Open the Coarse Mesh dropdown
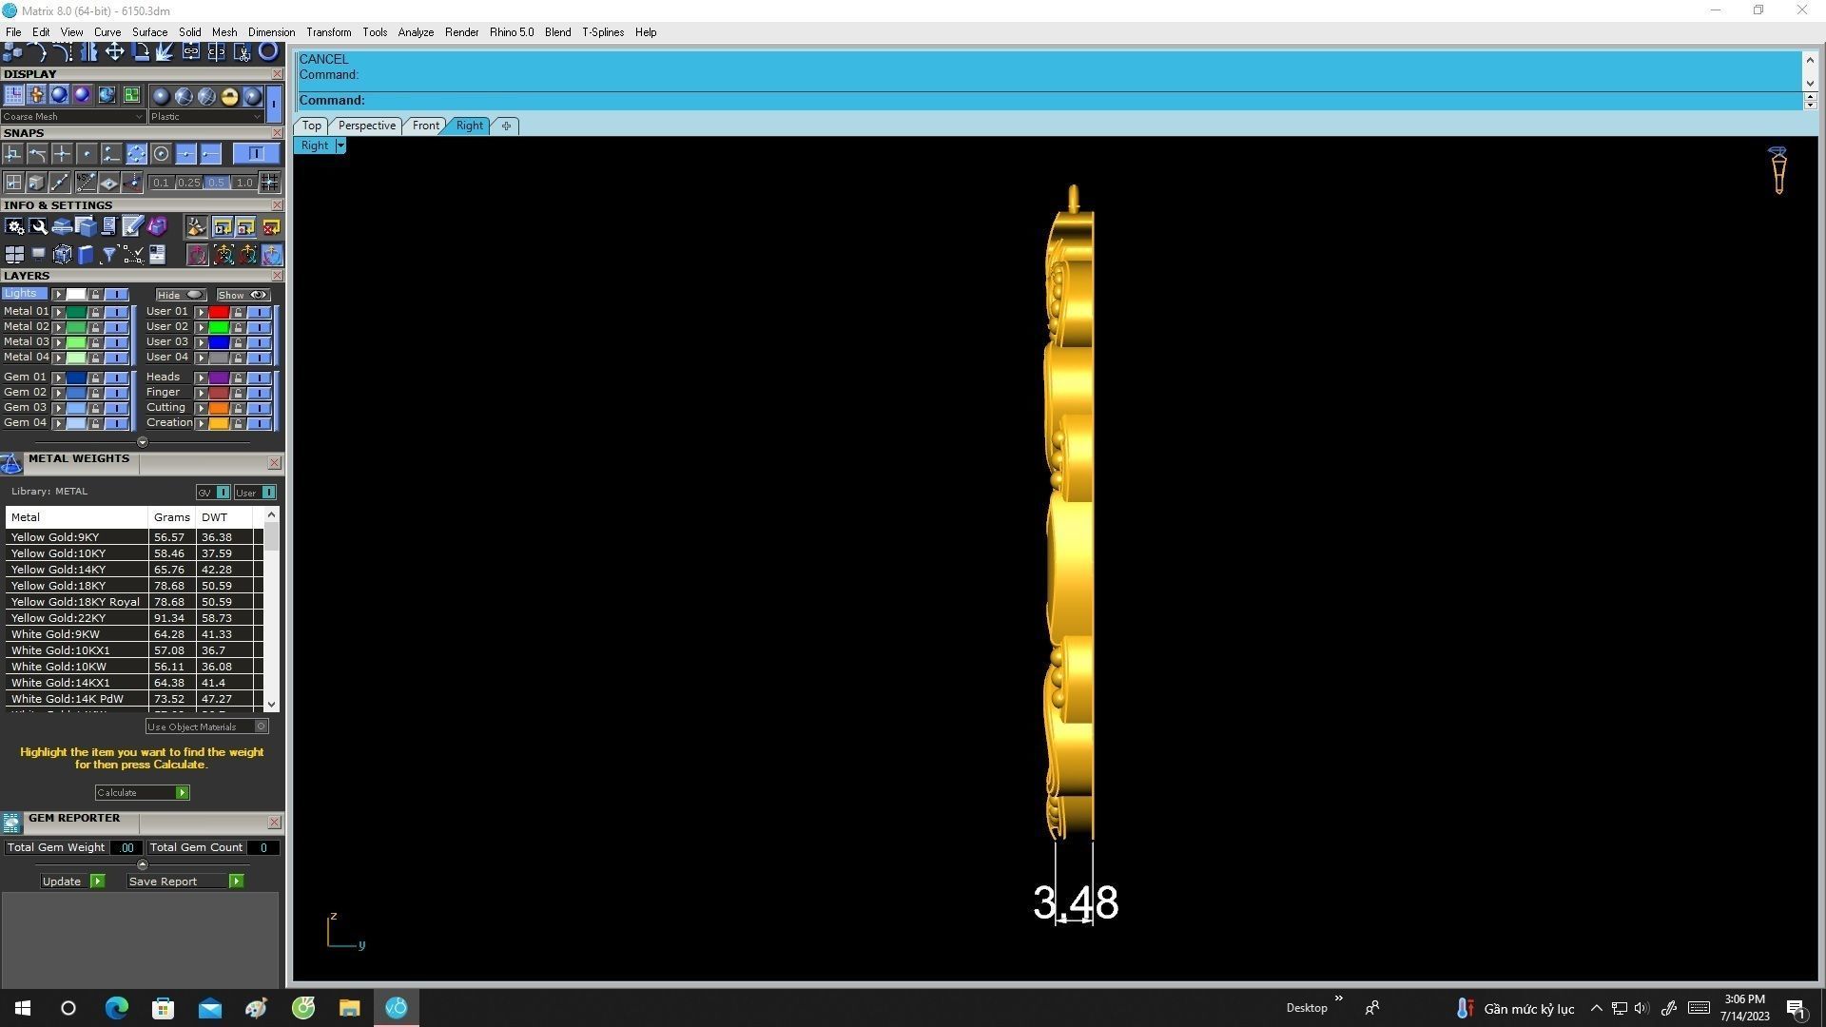Screen dimensions: 1826x1027 [x=73, y=117]
